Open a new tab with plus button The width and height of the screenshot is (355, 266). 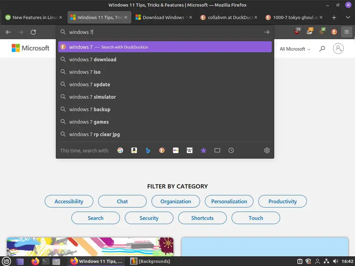click(334, 17)
